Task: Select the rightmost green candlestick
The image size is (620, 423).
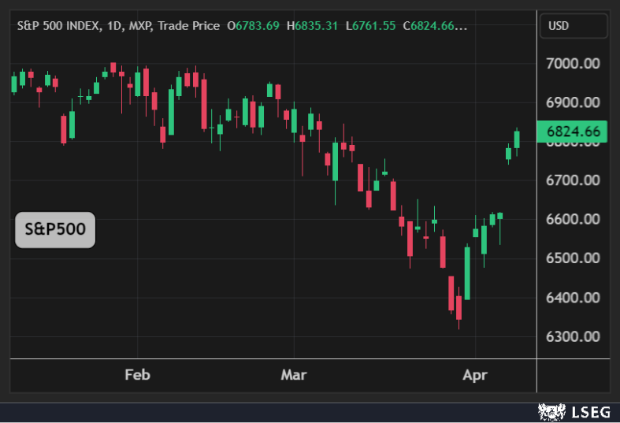Action: tap(517, 139)
